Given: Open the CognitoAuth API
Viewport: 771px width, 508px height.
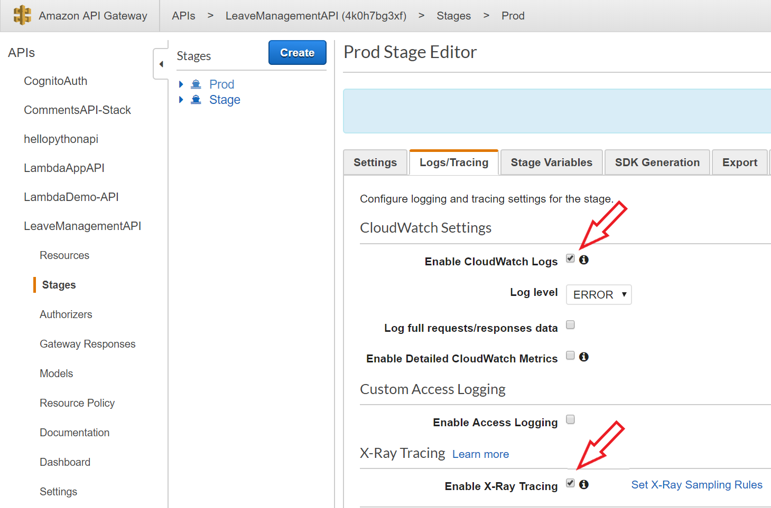Looking at the screenshot, I should click(55, 81).
